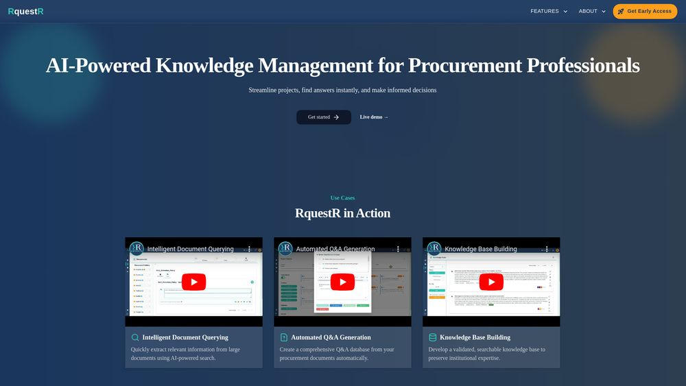The width and height of the screenshot is (686, 386).
Task: Click the 'Develop a validated, searchable knowledge base' description
Action: pos(487,354)
